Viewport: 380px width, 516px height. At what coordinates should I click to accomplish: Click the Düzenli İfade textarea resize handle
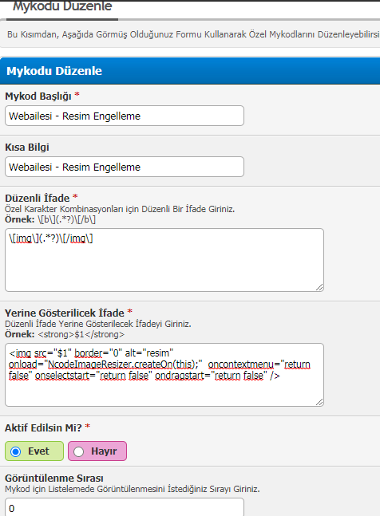click(x=319, y=287)
